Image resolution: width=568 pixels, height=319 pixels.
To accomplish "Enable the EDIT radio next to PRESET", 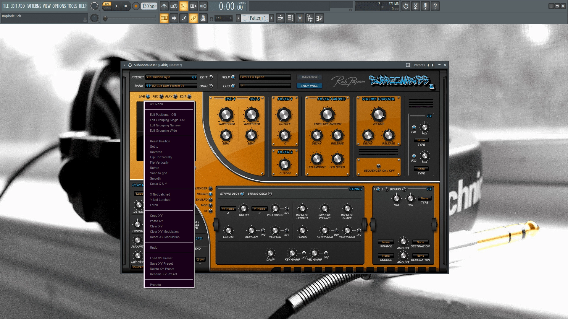I will (x=211, y=77).
